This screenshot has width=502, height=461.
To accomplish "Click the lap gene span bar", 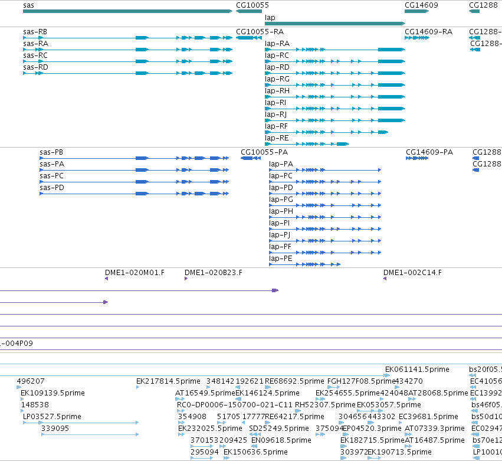I will click(335, 24).
